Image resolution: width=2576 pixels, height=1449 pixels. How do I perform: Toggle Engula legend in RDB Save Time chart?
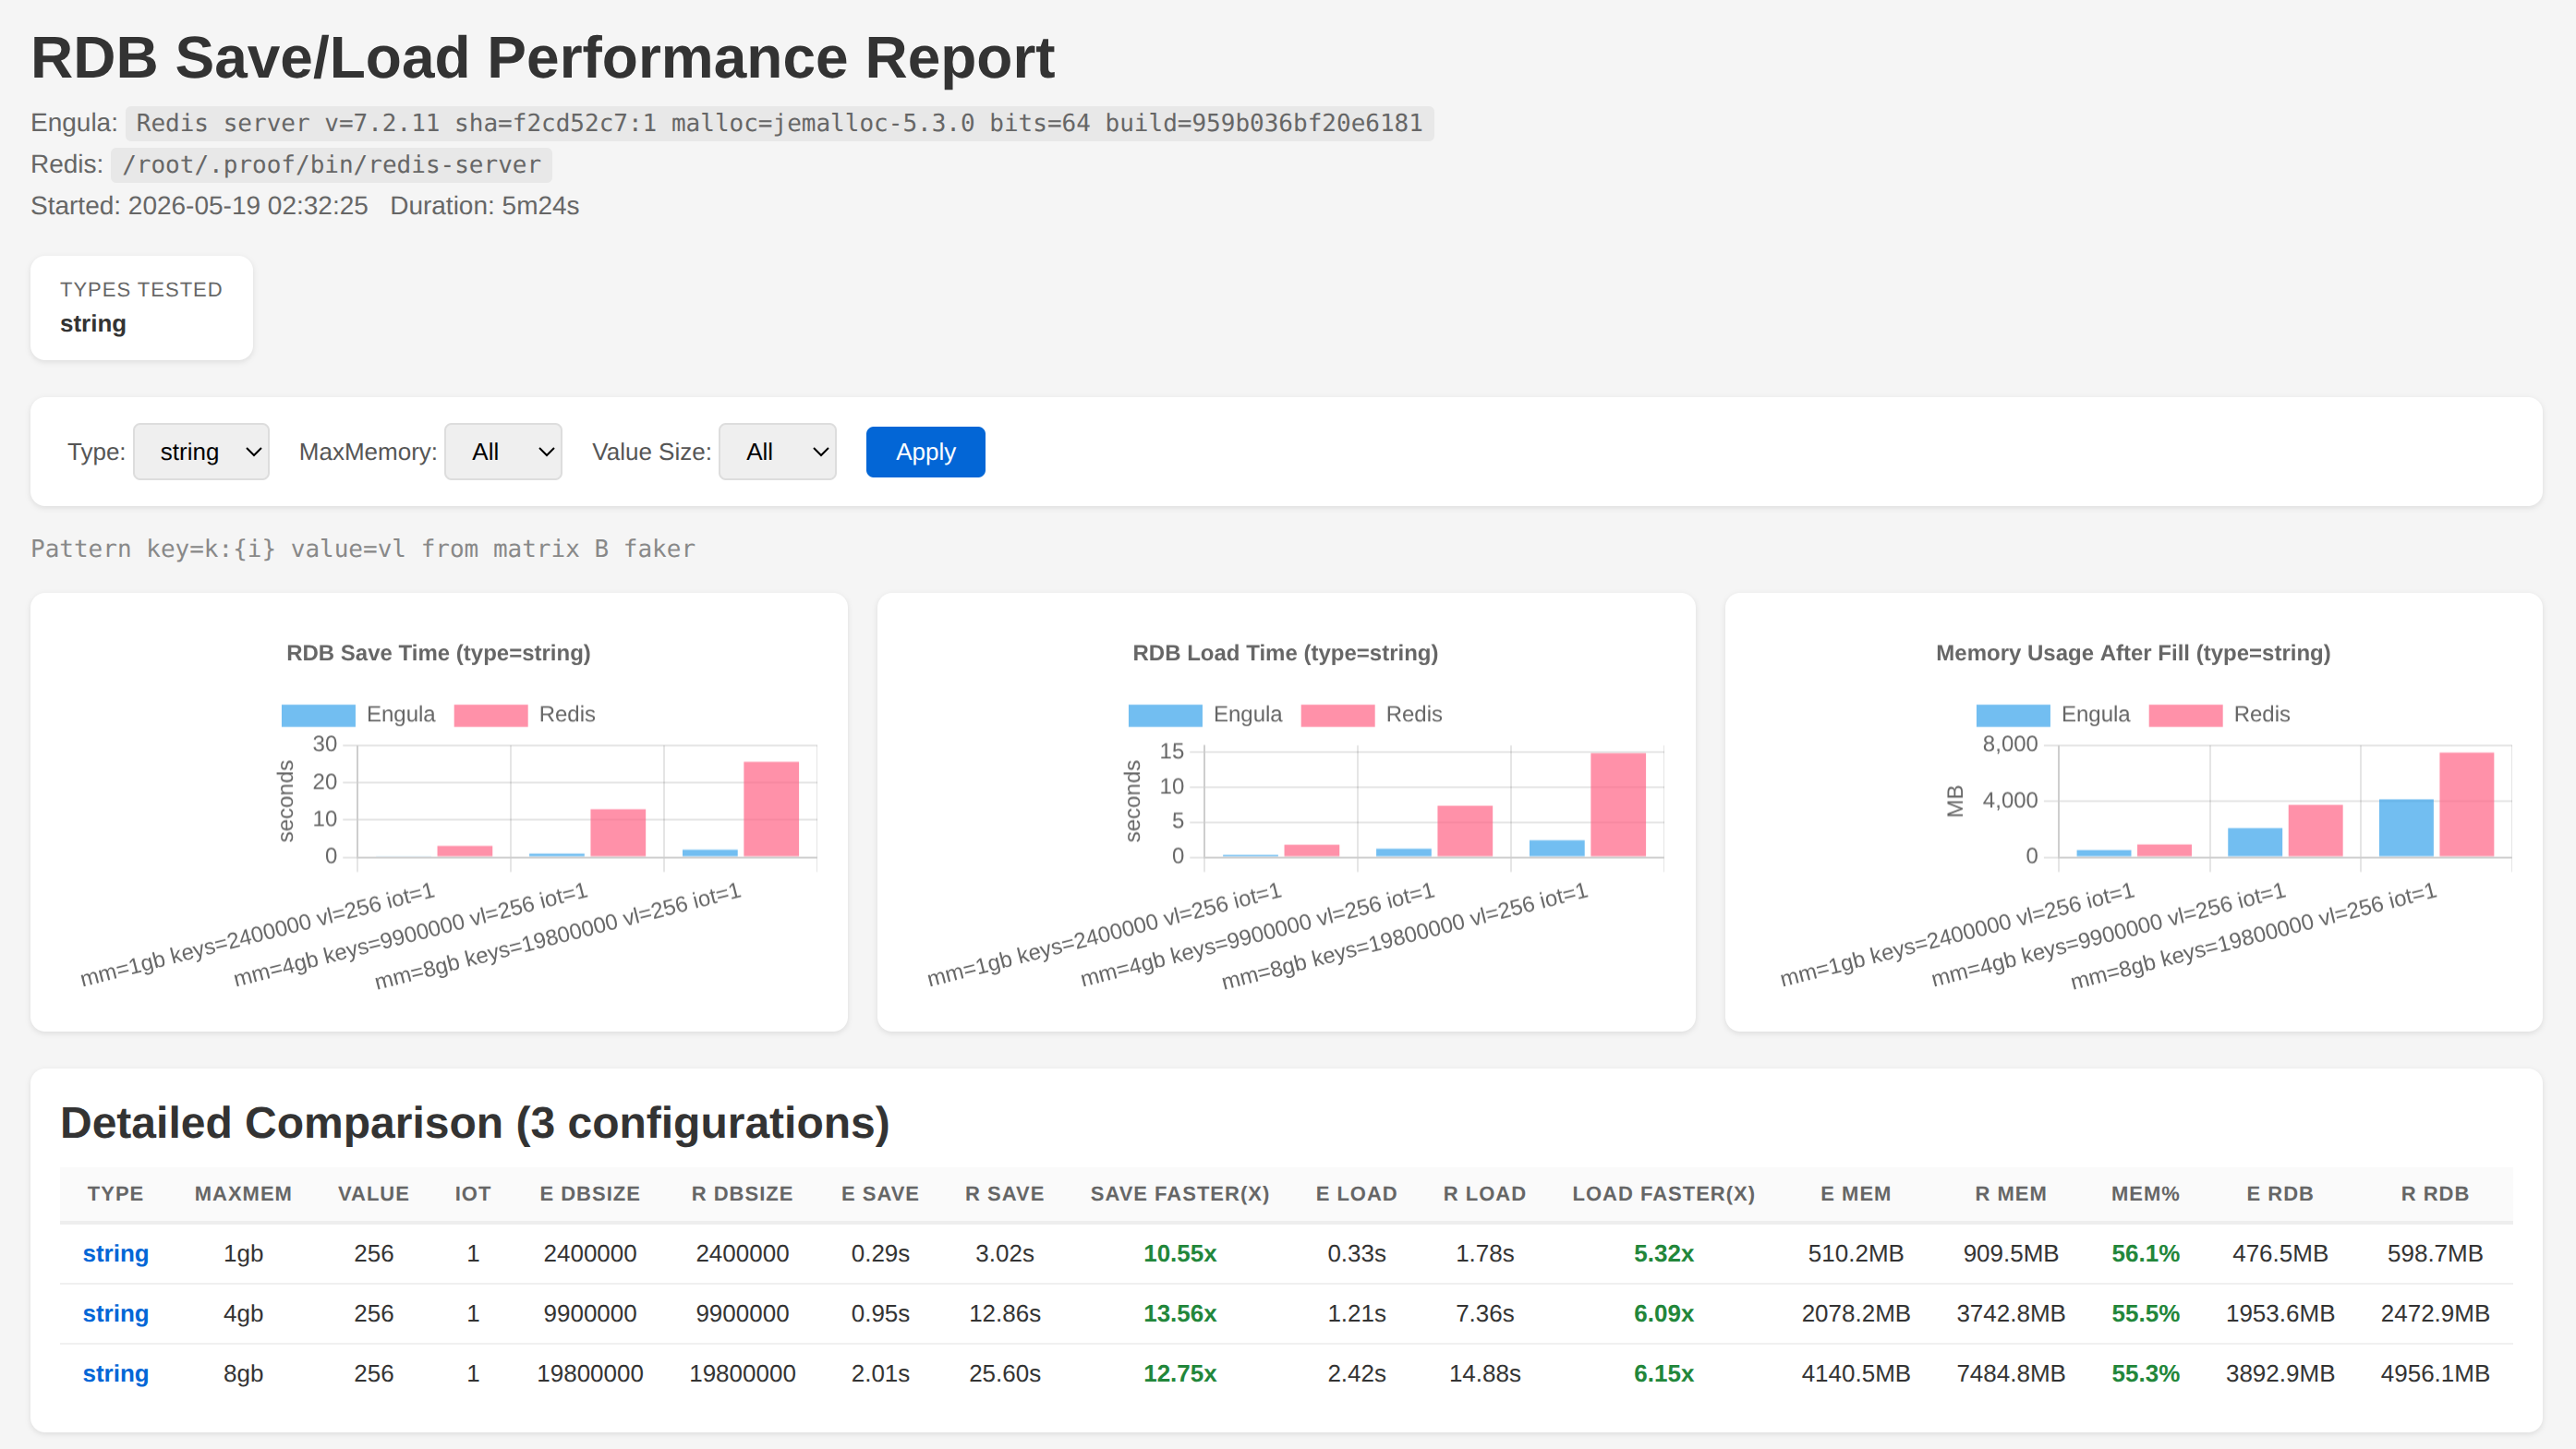tap(358, 714)
